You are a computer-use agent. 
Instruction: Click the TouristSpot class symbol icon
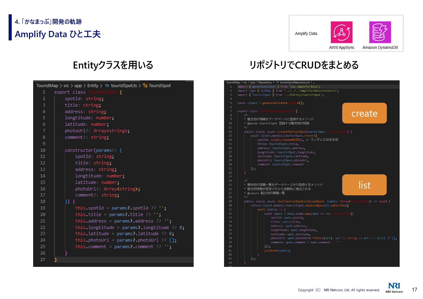tap(145, 85)
